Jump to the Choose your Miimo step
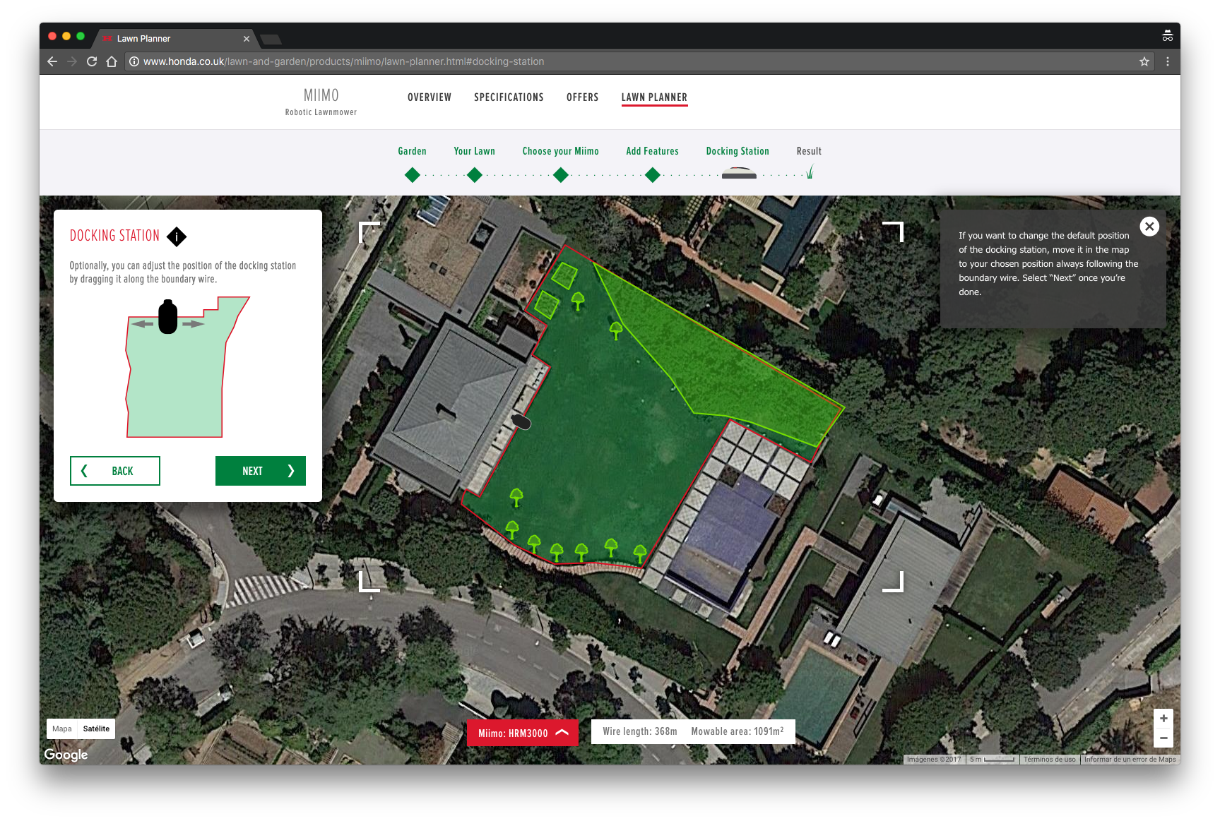 pos(561,175)
